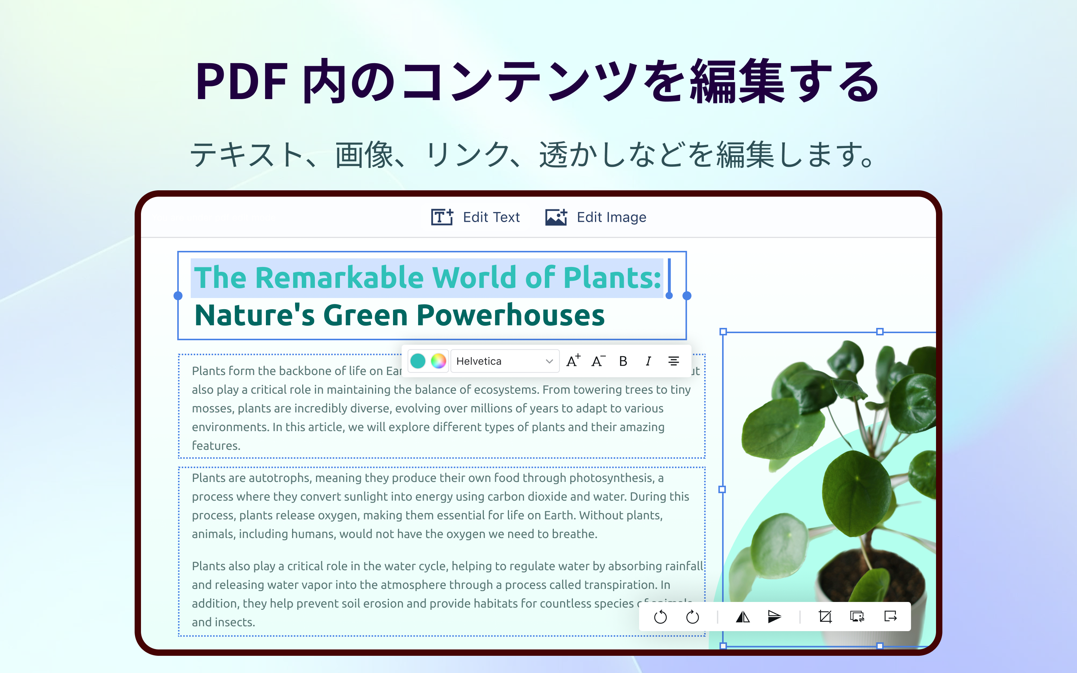Click the Edit Text icon
This screenshot has height=673, width=1077.
pyautogui.click(x=442, y=217)
